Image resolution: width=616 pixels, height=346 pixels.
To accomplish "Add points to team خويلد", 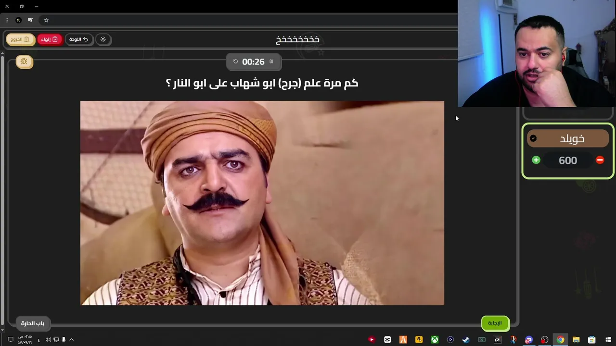I will (536, 160).
